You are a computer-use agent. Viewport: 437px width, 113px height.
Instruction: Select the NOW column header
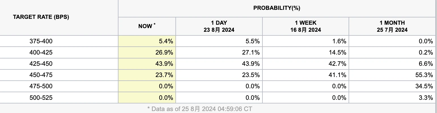(x=147, y=26)
